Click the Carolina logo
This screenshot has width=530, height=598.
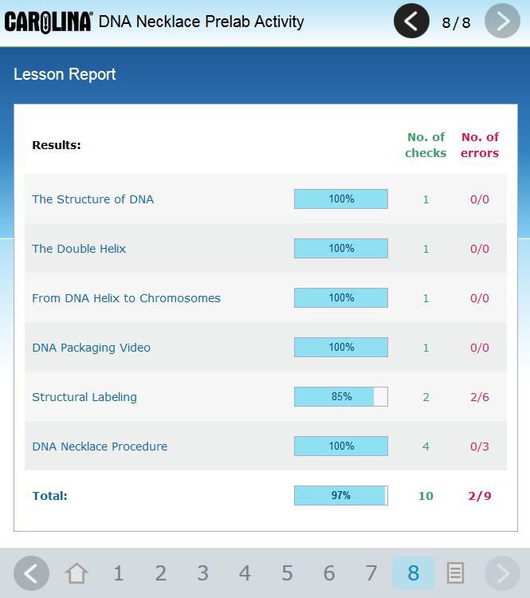pyautogui.click(x=48, y=22)
